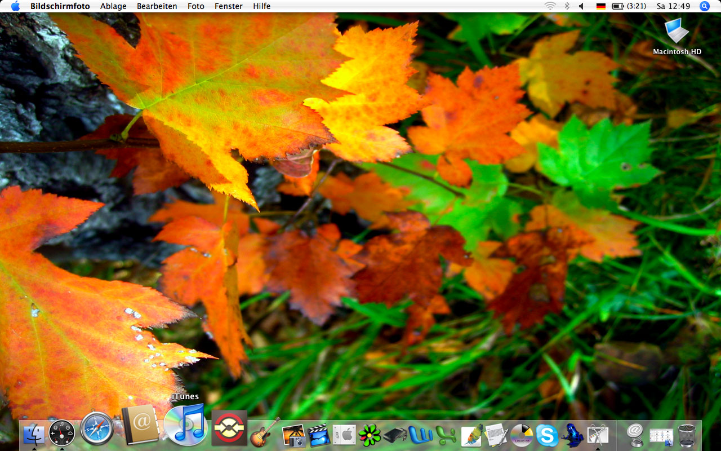Open the Wi-Fi status menu

[550, 6]
